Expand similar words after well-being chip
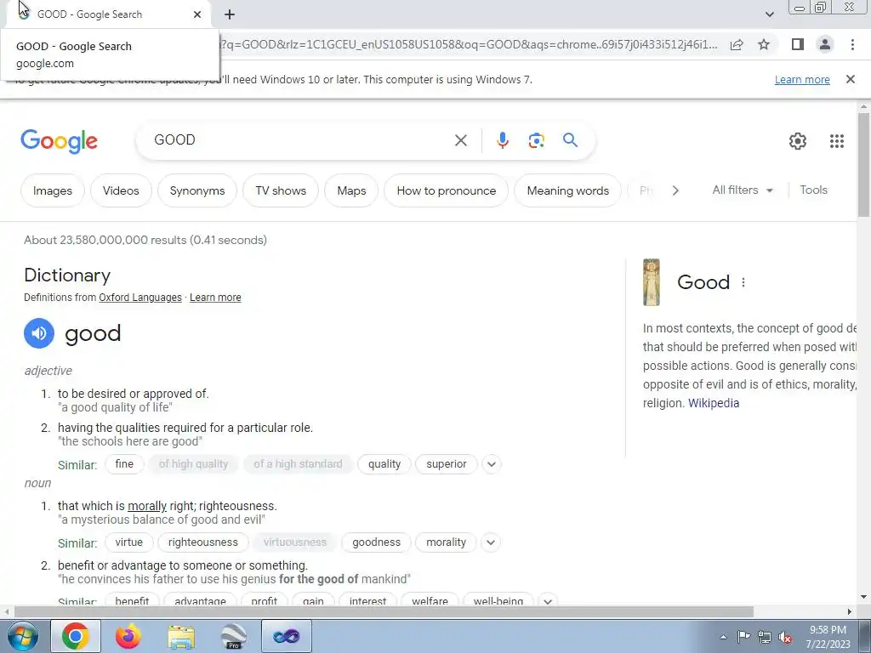871x653 pixels. pyautogui.click(x=548, y=601)
